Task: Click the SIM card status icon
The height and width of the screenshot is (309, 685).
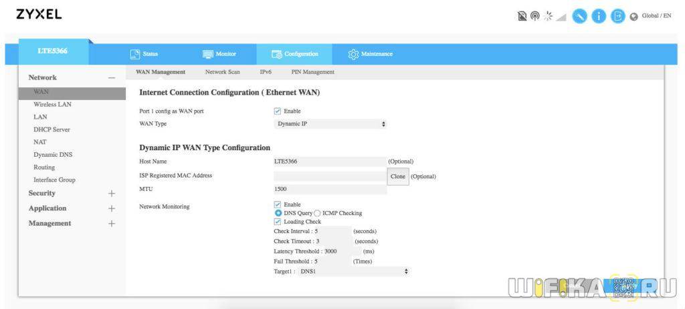Action: click(522, 16)
